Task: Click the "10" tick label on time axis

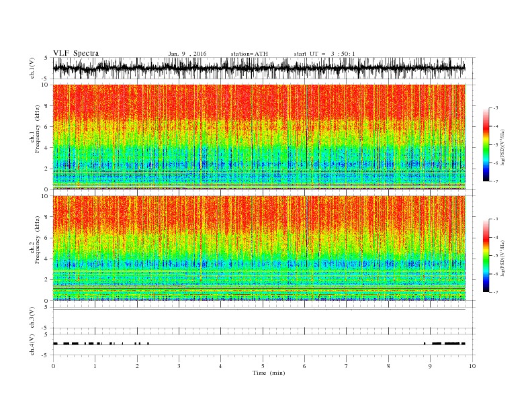Action: pos(472,366)
